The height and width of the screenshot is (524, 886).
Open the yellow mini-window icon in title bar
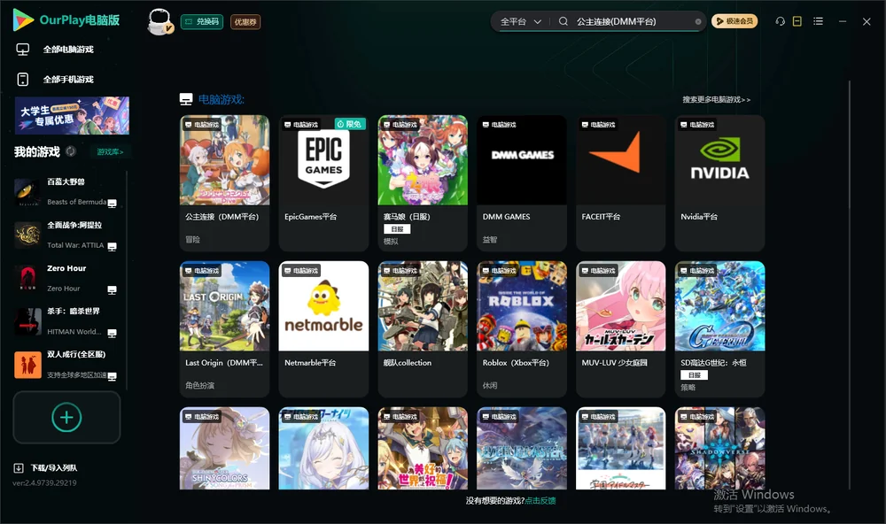click(x=797, y=21)
